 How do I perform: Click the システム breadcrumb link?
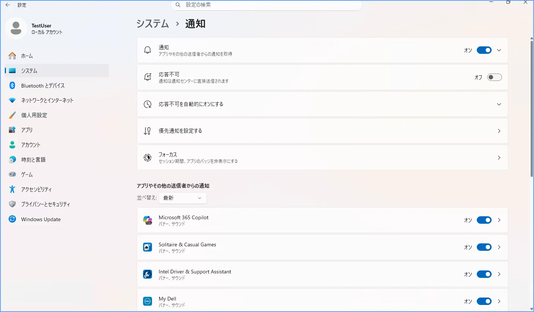tap(153, 24)
